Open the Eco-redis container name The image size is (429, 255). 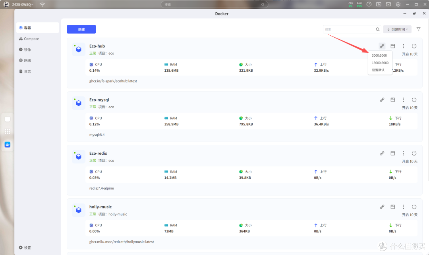tap(98, 153)
